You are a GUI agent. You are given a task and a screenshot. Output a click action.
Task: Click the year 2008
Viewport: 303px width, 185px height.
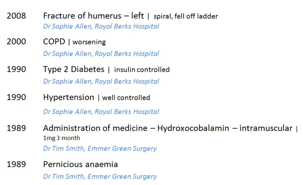click(16, 16)
